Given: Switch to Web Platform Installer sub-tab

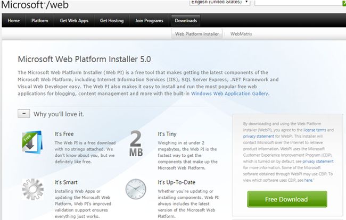Looking at the screenshot, I should coord(197,34).
